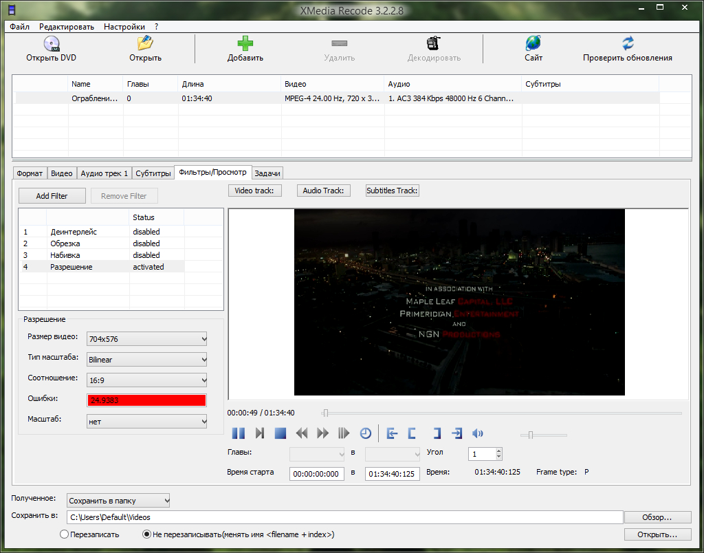Screen dimensions: 704x553
Task: Switch to the Аудио трек 1 tab
Action: point(104,173)
